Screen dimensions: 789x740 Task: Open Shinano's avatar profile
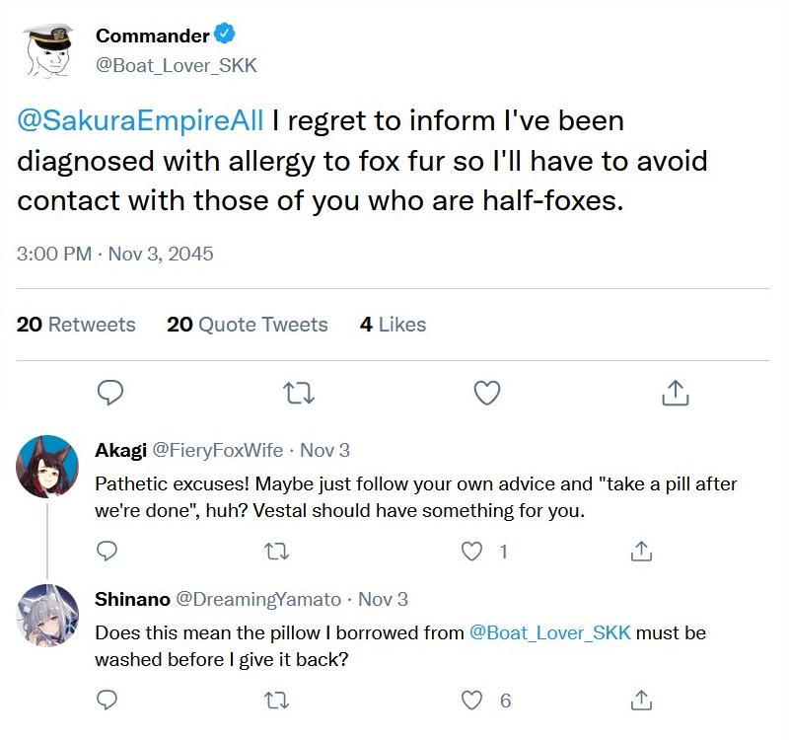(x=46, y=616)
